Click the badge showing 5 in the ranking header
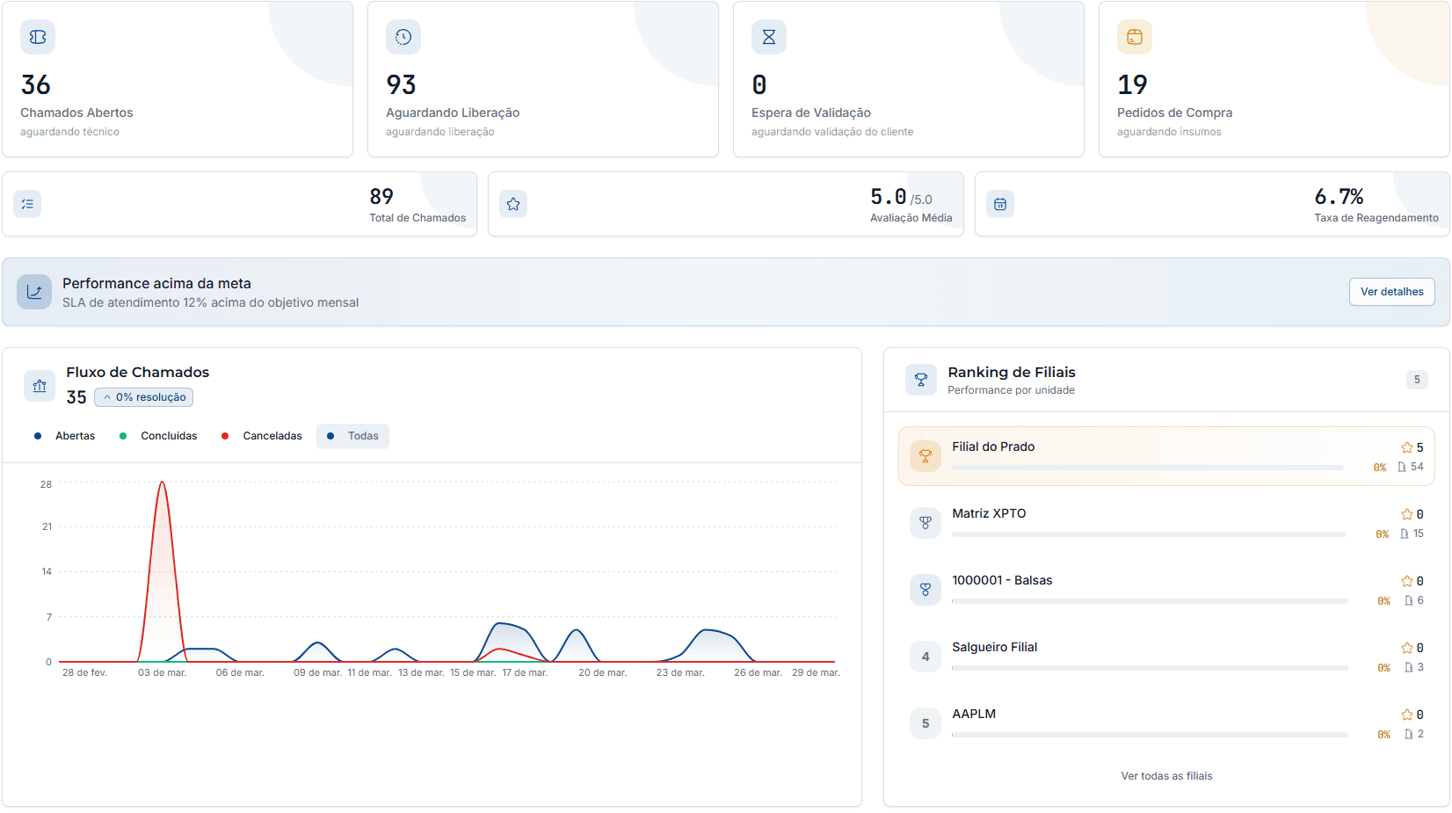1452x813 pixels. pyautogui.click(x=1417, y=380)
